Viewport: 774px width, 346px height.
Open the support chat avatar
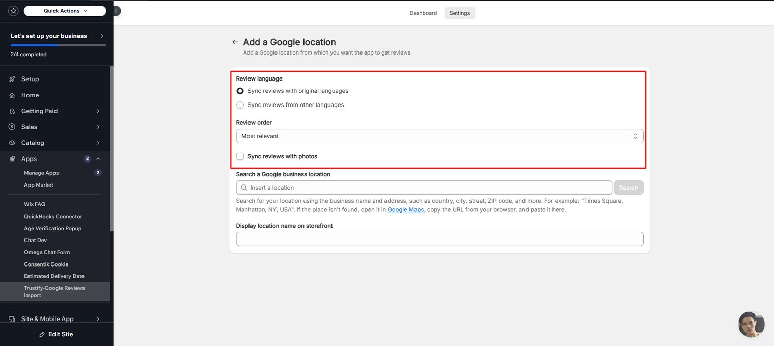click(x=752, y=324)
